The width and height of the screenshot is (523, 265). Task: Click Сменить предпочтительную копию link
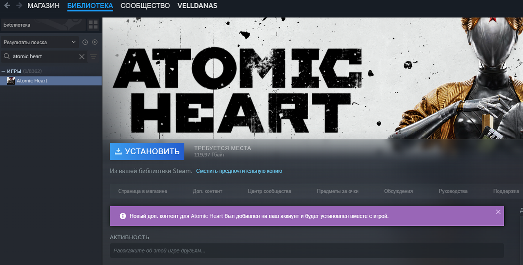239,171
